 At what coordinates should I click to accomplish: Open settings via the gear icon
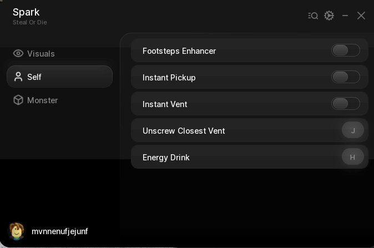coord(329,16)
